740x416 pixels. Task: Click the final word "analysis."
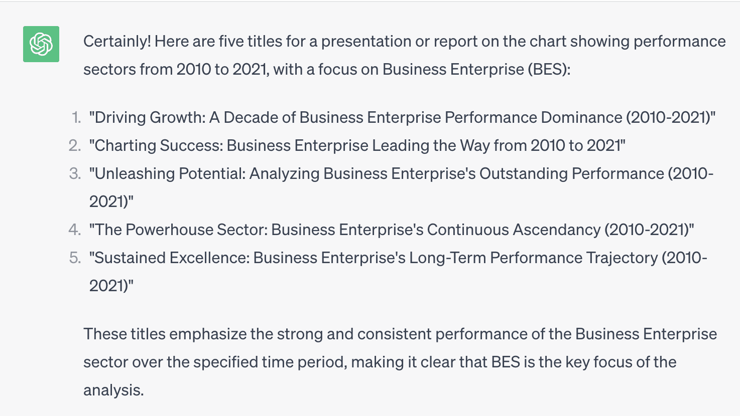[113, 390]
